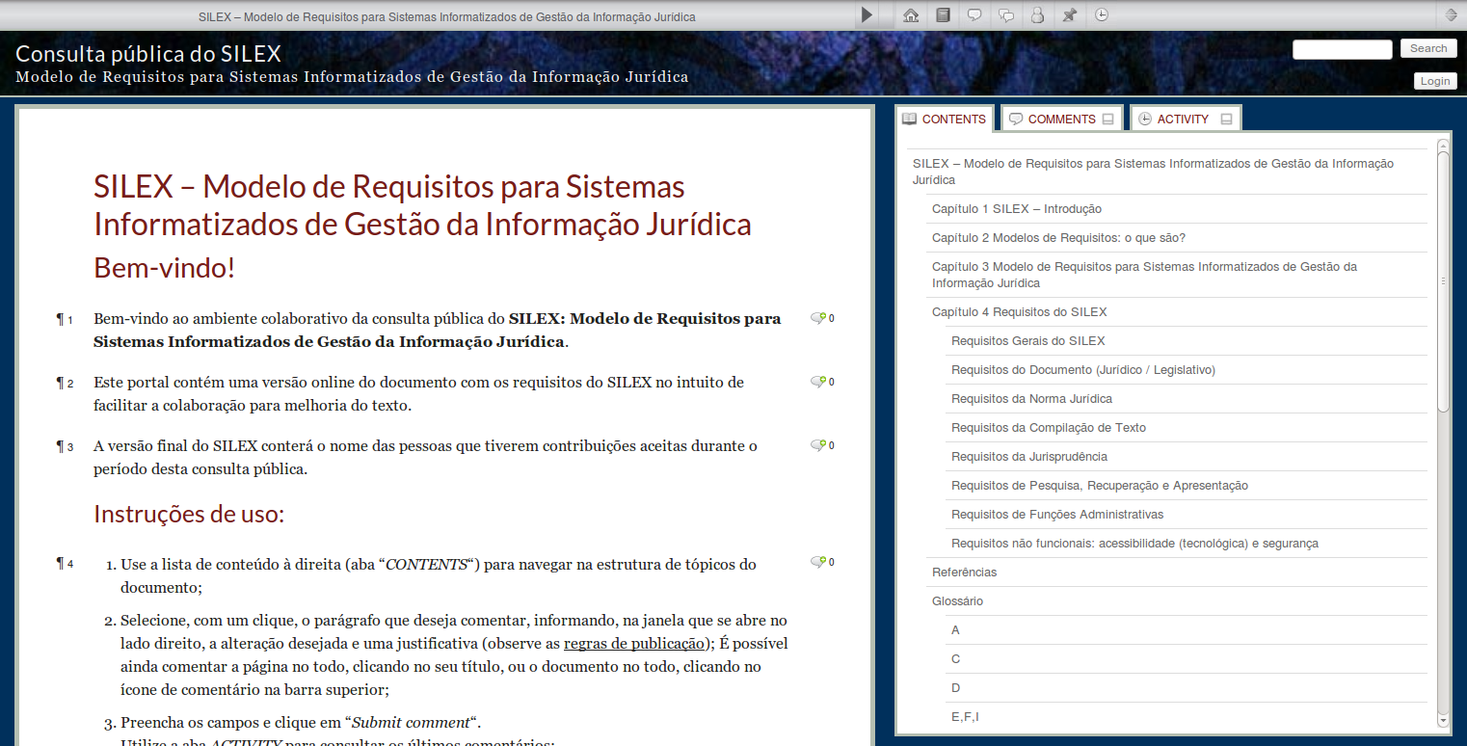Click the play arrow in top toolbar
This screenshot has height=746, width=1467.
(x=867, y=14)
